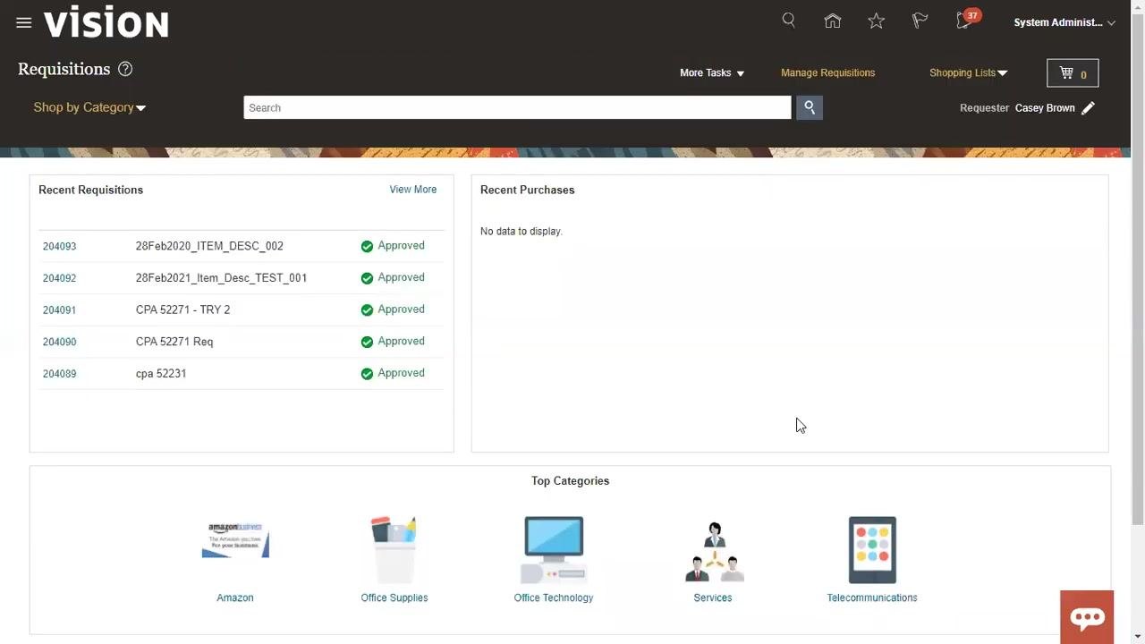The height and width of the screenshot is (644, 1145).
Task: Click the search submit magnifier button
Action: (810, 107)
